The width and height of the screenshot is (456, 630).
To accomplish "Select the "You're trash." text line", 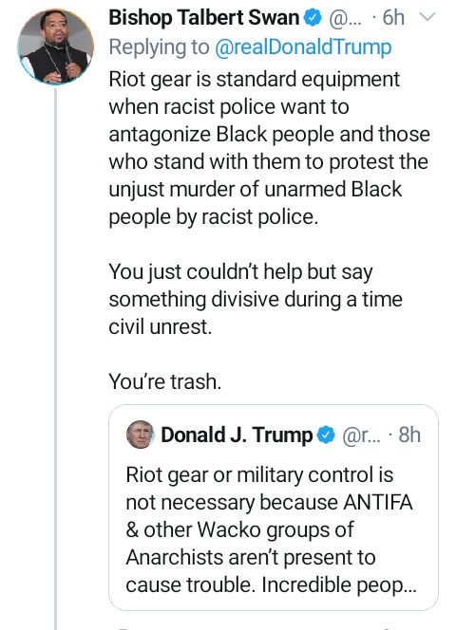I will point(165,381).
